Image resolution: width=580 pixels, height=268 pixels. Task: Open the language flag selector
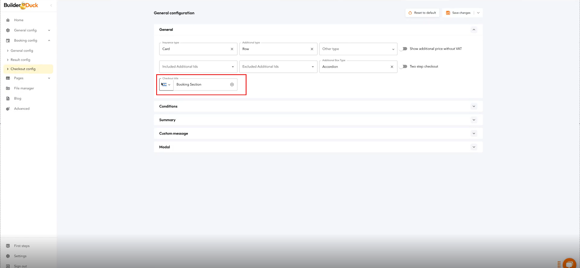[166, 84]
